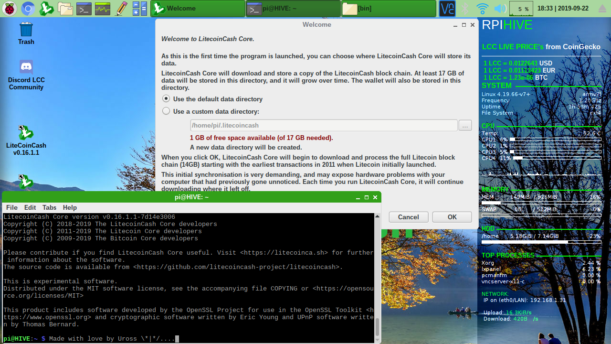Click the vncserver-x11-c process entry
The image size is (611, 344).
click(x=541, y=281)
